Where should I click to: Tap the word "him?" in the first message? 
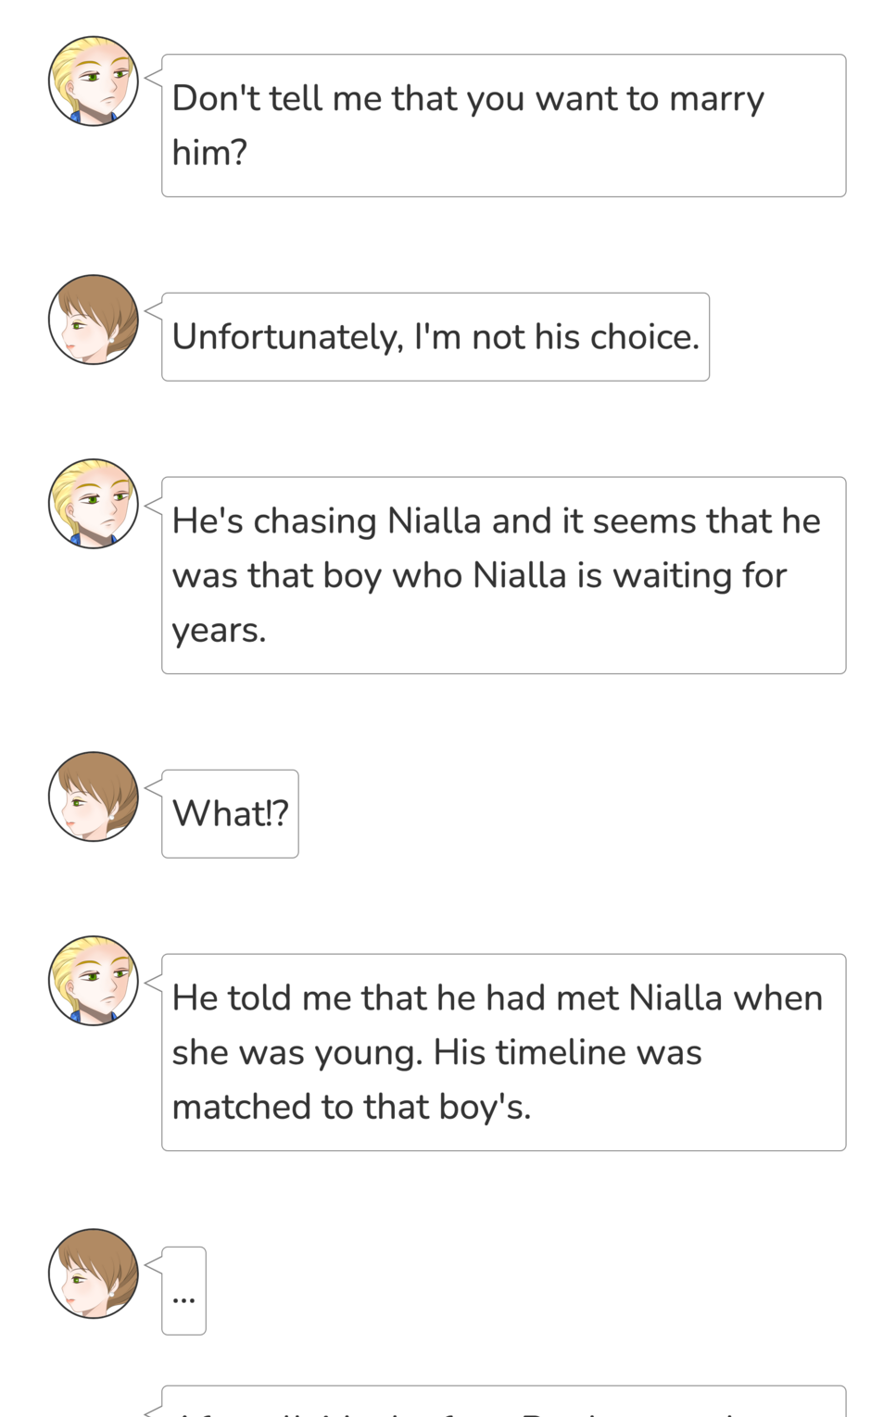click(209, 153)
